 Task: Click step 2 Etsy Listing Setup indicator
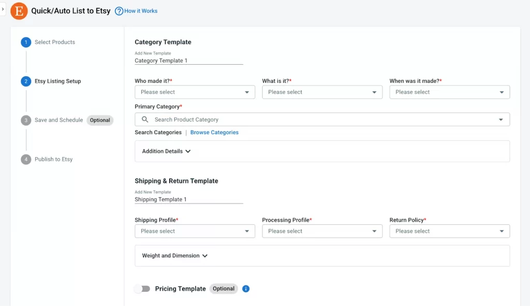pyautogui.click(x=26, y=81)
